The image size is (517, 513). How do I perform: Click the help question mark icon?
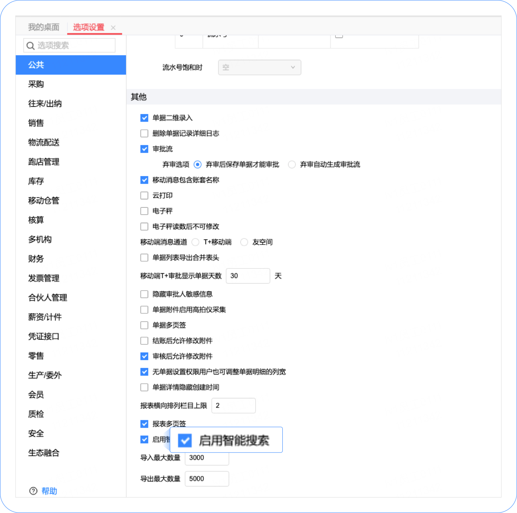[33, 491]
